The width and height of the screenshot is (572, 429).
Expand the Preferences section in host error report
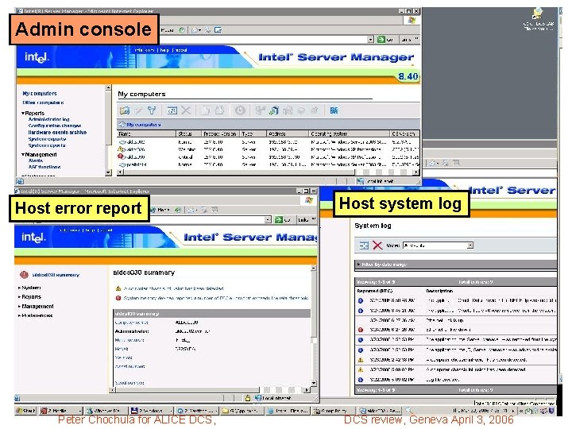(x=36, y=315)
